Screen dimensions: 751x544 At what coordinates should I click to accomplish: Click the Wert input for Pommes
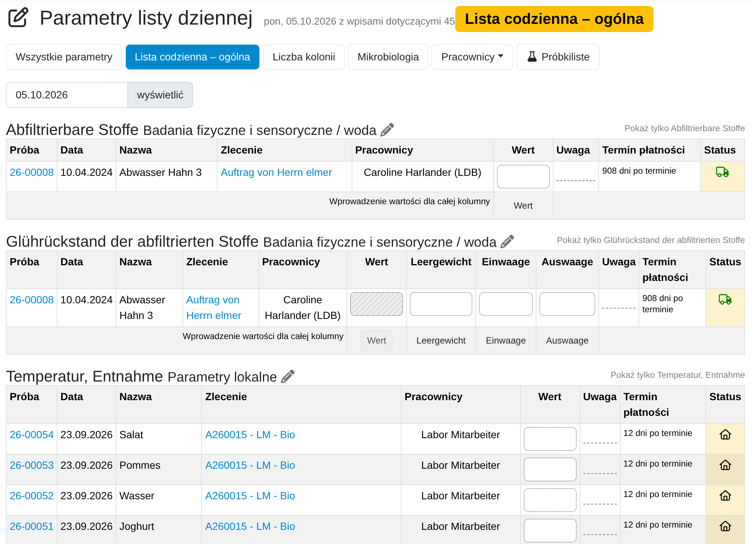click(x=550, y=469)
